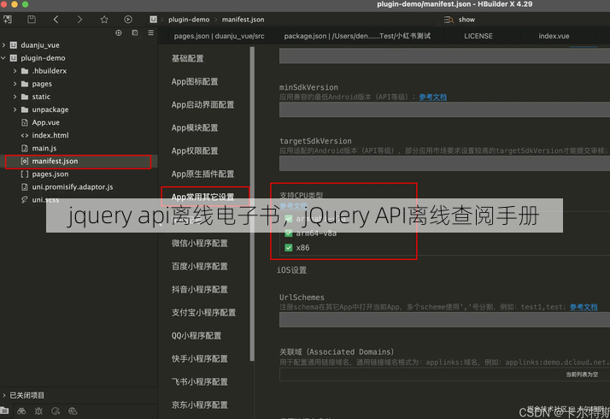610x419 pixels.
Task: Expand the 已关闭项目 section
Action: pyautogui.click(x=4, y=395)
